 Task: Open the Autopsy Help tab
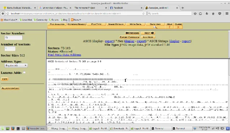click(x=169, y=26)
